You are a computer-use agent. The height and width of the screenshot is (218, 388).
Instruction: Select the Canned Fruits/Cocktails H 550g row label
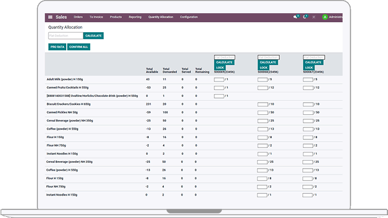[68, 88]
